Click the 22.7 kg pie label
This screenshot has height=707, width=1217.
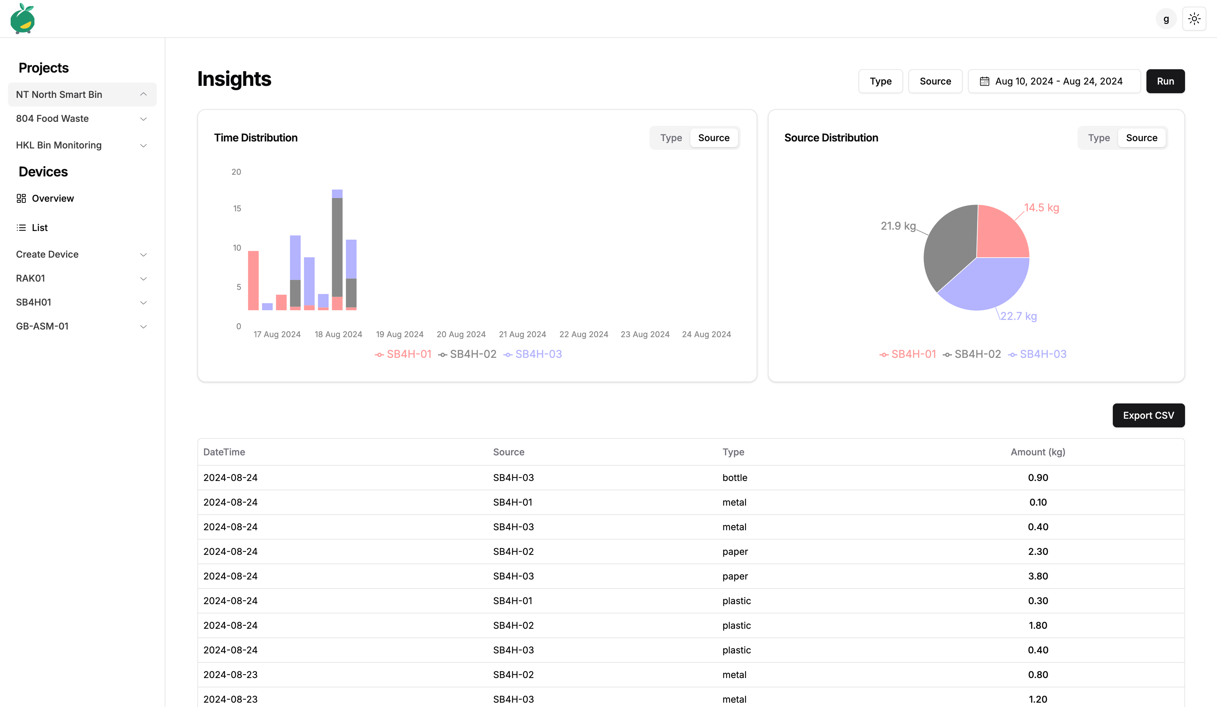tap(1019, 316)
